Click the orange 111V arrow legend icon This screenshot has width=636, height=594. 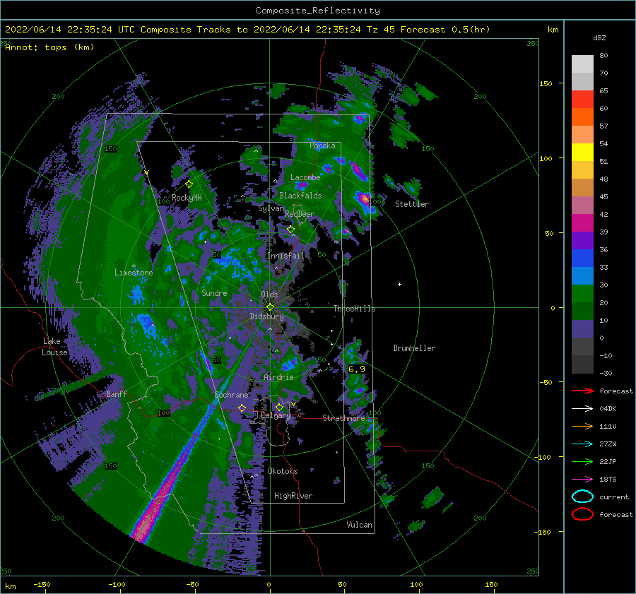click(x=582, y=426)
